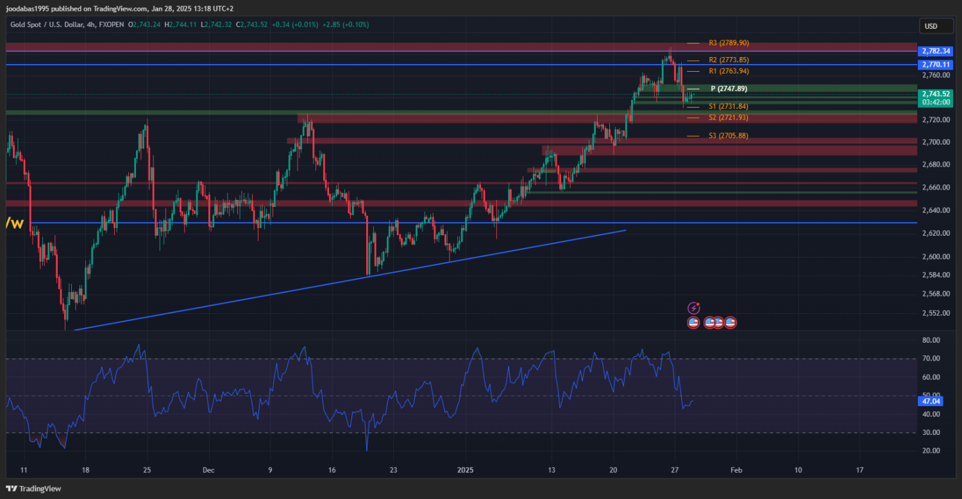Select the R1 (2763.94) pivot label

pyautogui.click(x=729, y=71)
